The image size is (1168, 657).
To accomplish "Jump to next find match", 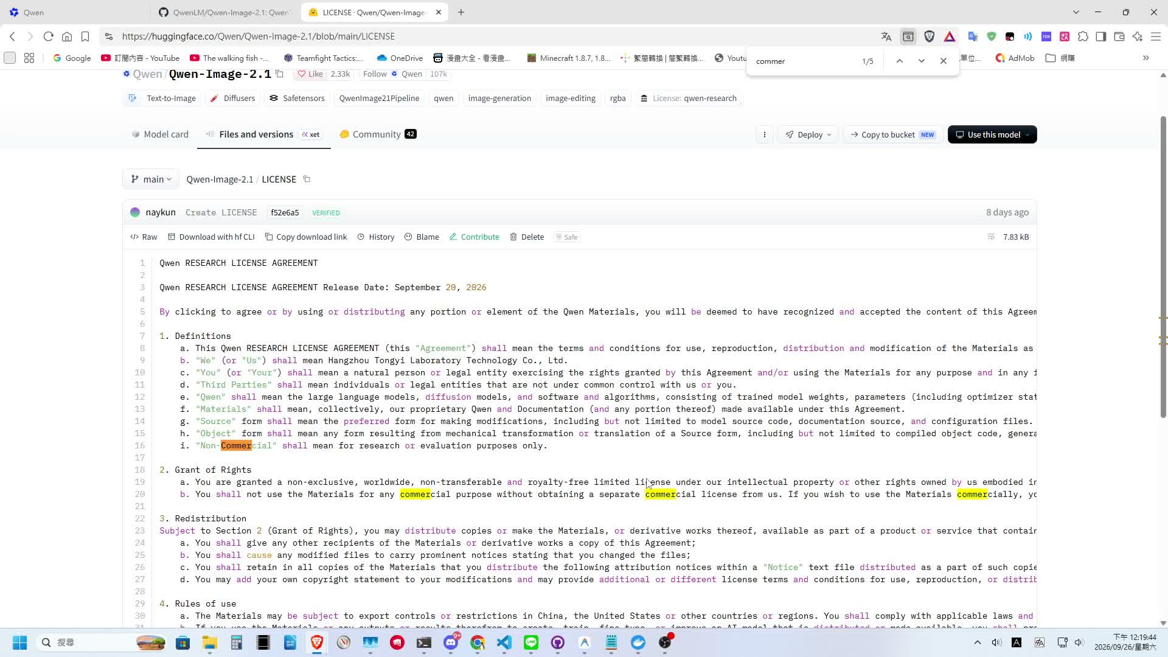I will click(x=922, y=61).
